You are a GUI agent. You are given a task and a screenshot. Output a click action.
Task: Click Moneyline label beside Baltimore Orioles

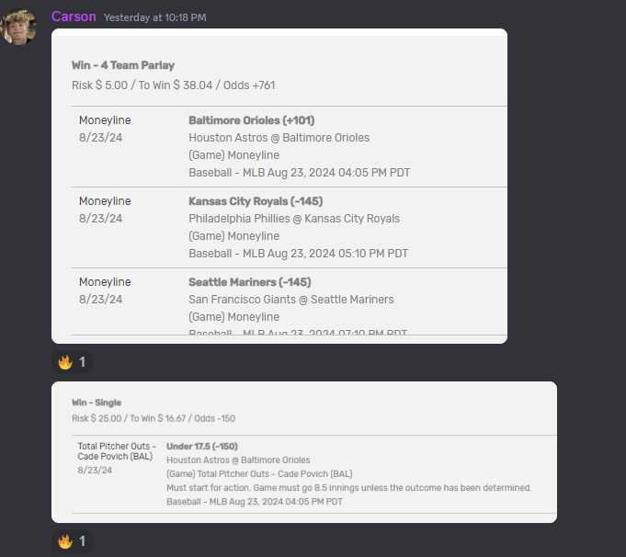pyautogui.click(x=105, y=120)
